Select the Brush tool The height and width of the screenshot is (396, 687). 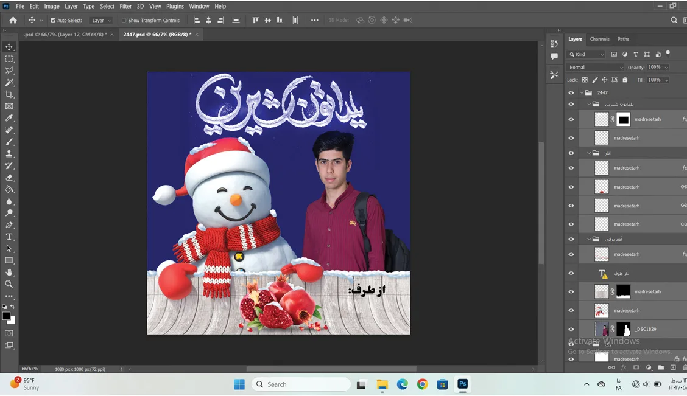9,142
